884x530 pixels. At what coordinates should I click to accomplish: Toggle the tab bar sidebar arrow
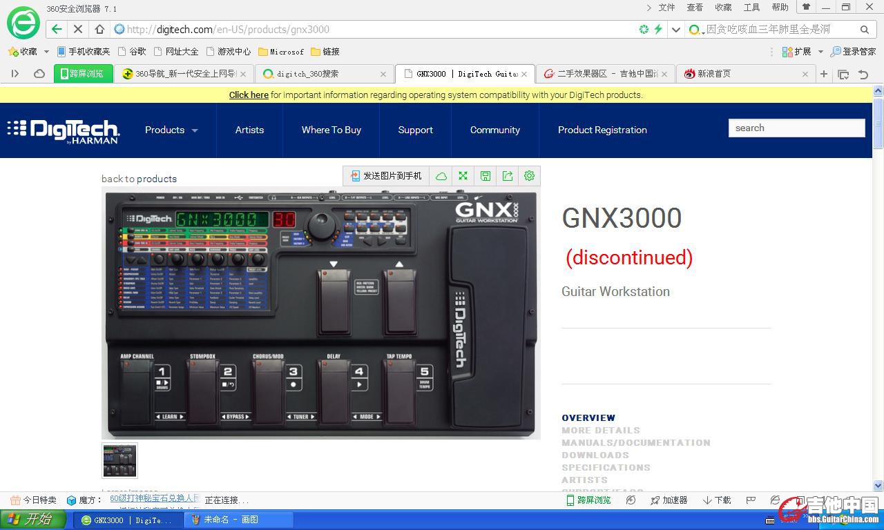coord(15,74)
